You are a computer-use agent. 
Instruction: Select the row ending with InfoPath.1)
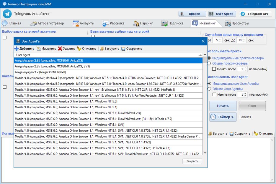coord(108,90)
